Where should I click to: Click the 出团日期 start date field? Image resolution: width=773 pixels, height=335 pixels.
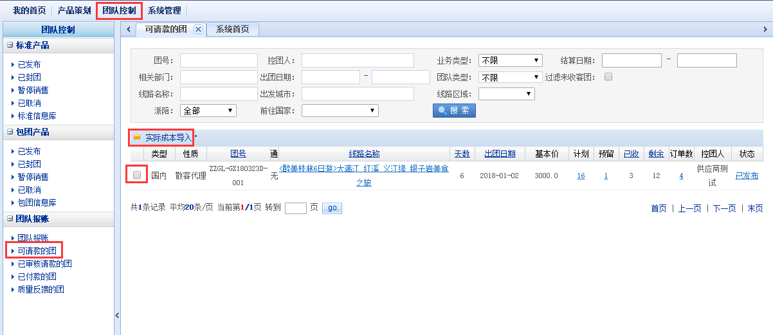331,77
